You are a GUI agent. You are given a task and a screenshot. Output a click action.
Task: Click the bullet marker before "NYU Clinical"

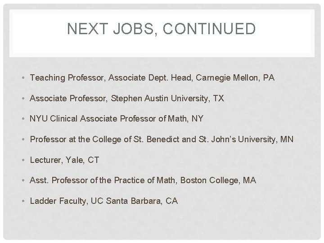[x=23, y=119]
